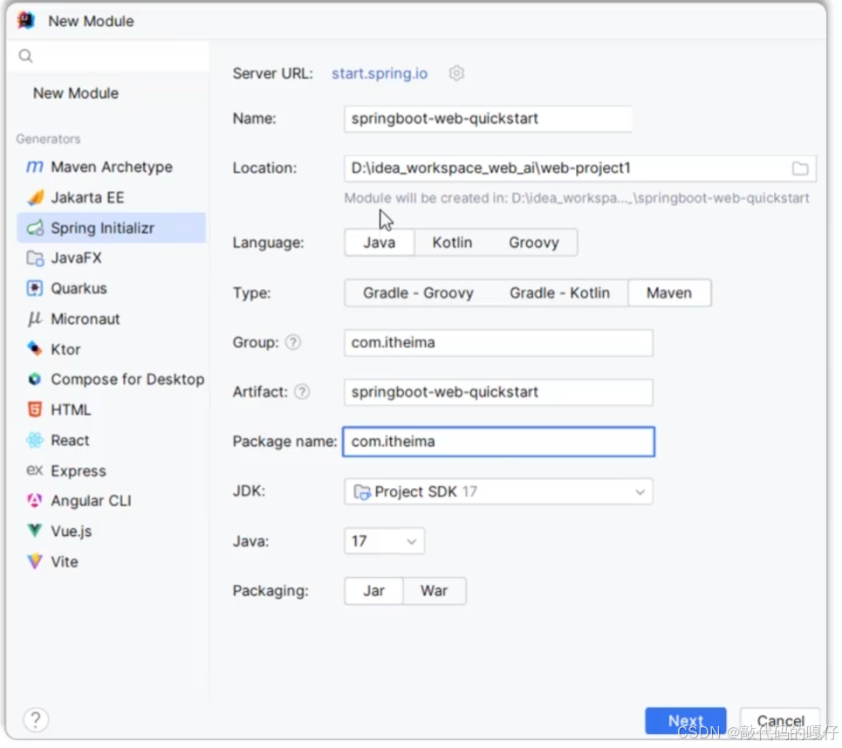Image resolution: width=842 pixels, height=748 pixels.
Task: Show help for the Artifact field
Action: [x=302, y=392]
